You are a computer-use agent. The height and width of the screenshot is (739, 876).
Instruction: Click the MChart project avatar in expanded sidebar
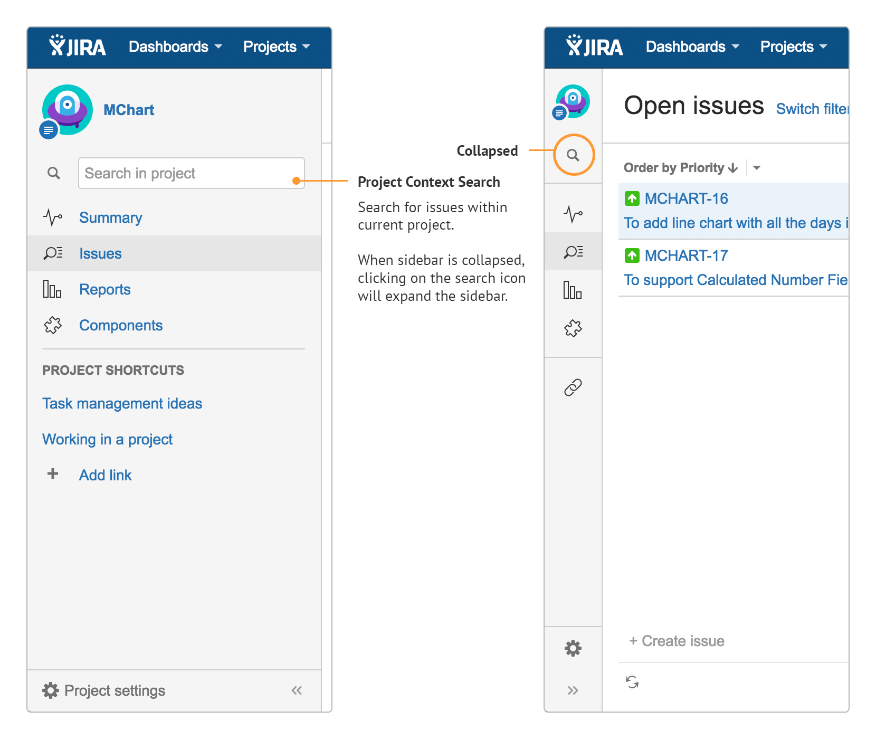(x=68, y=110)
